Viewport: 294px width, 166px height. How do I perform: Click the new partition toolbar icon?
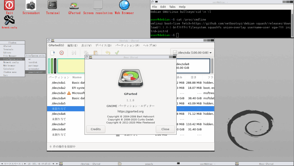(53, 53)
